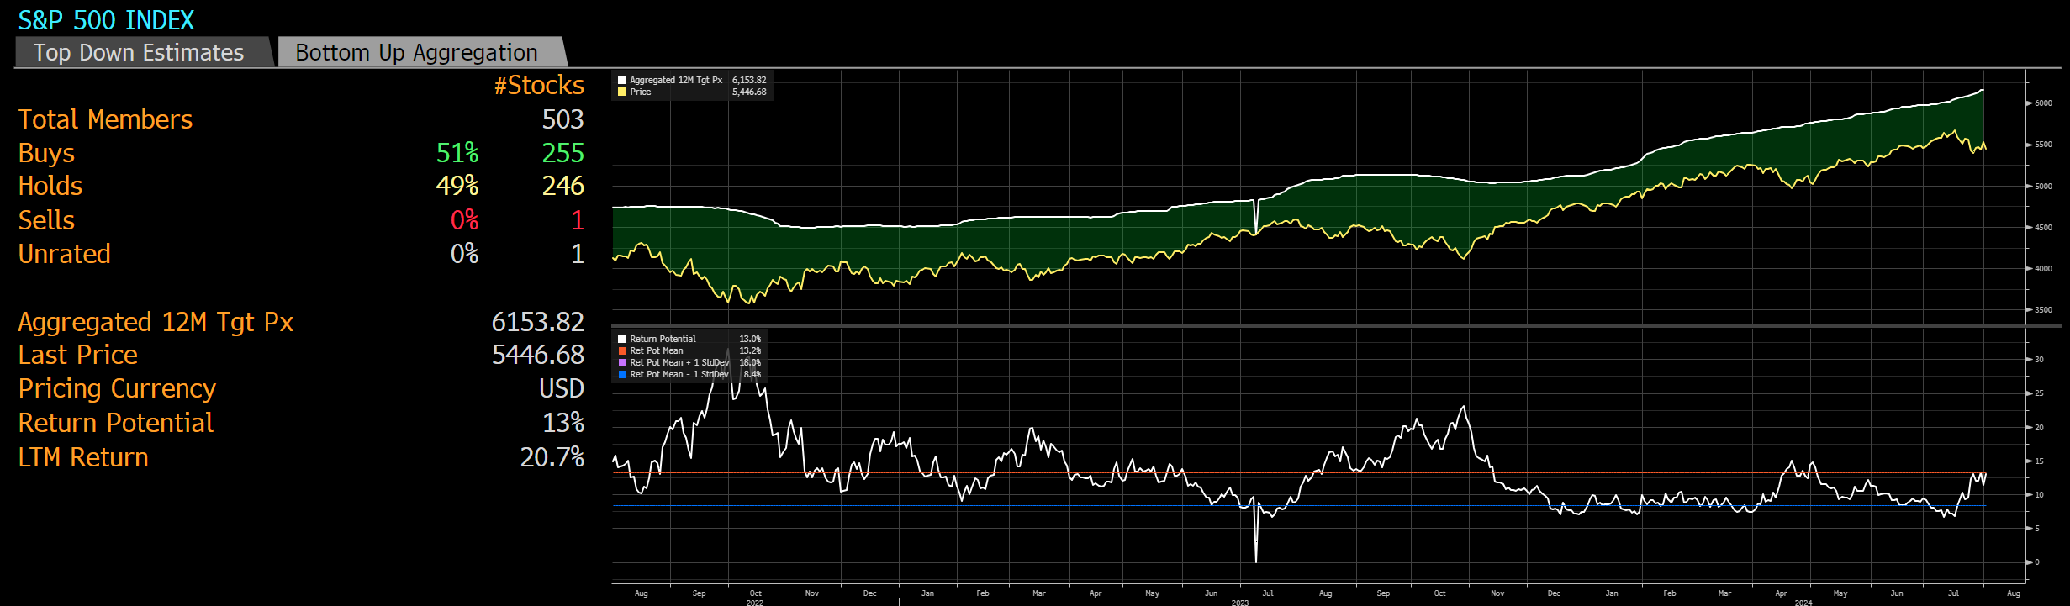Click the 4000 price axis label

click(2043, 269)
